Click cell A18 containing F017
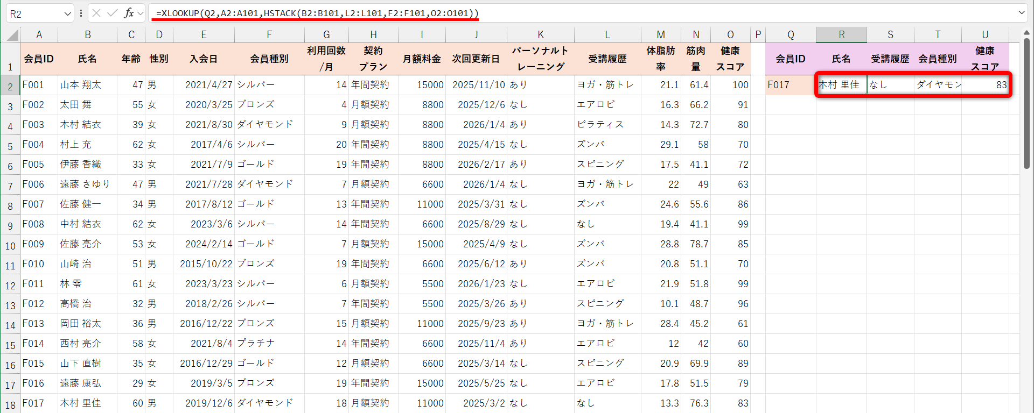This screenshot has height=413, width=1034. 39,403
